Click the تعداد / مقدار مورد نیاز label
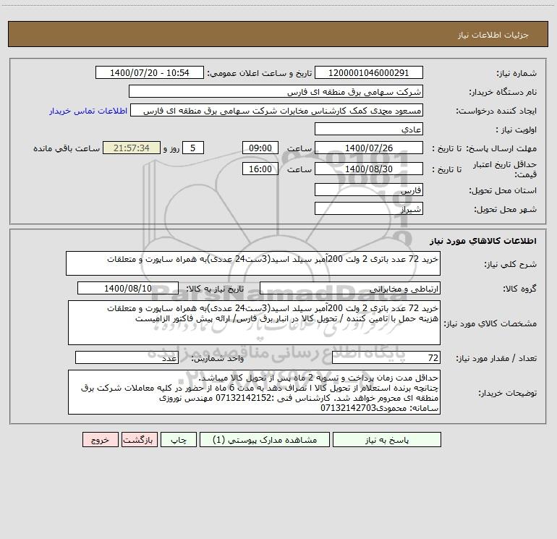 [496, 358]
